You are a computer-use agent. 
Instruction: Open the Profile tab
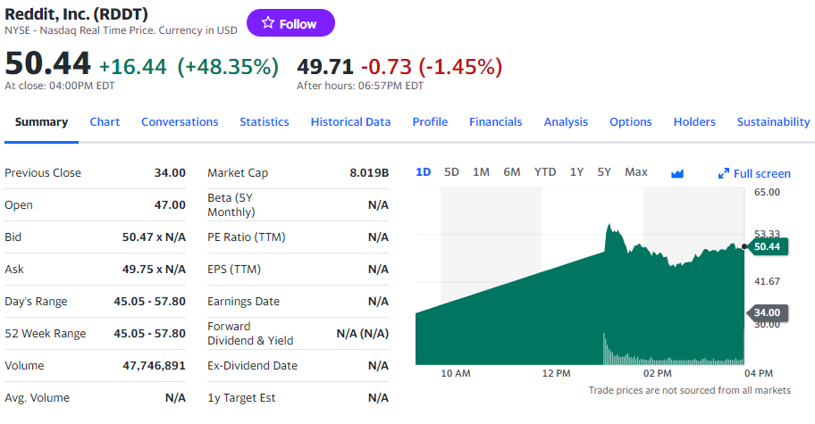click(430, 122)
